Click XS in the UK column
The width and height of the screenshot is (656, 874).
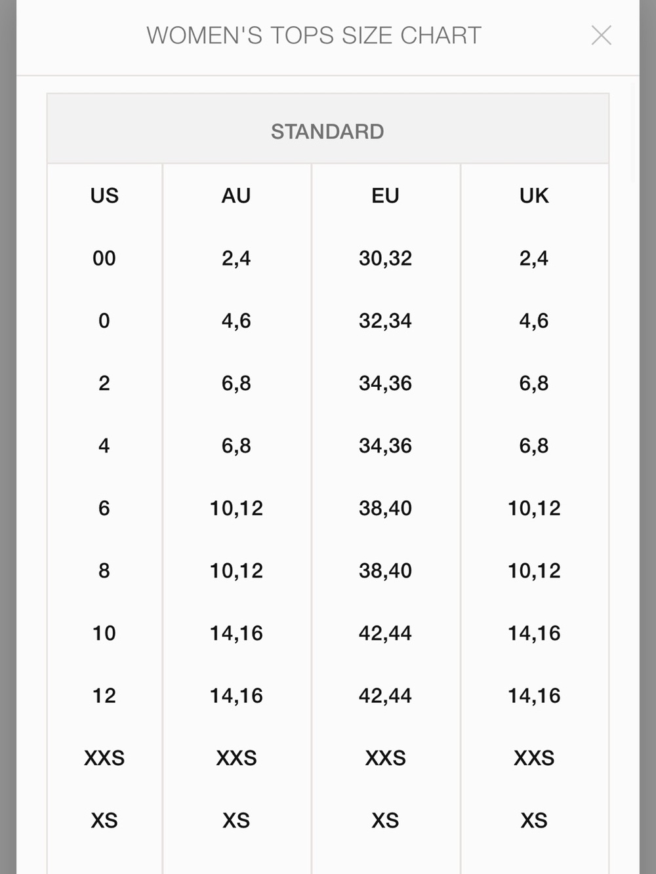(534, 820)
